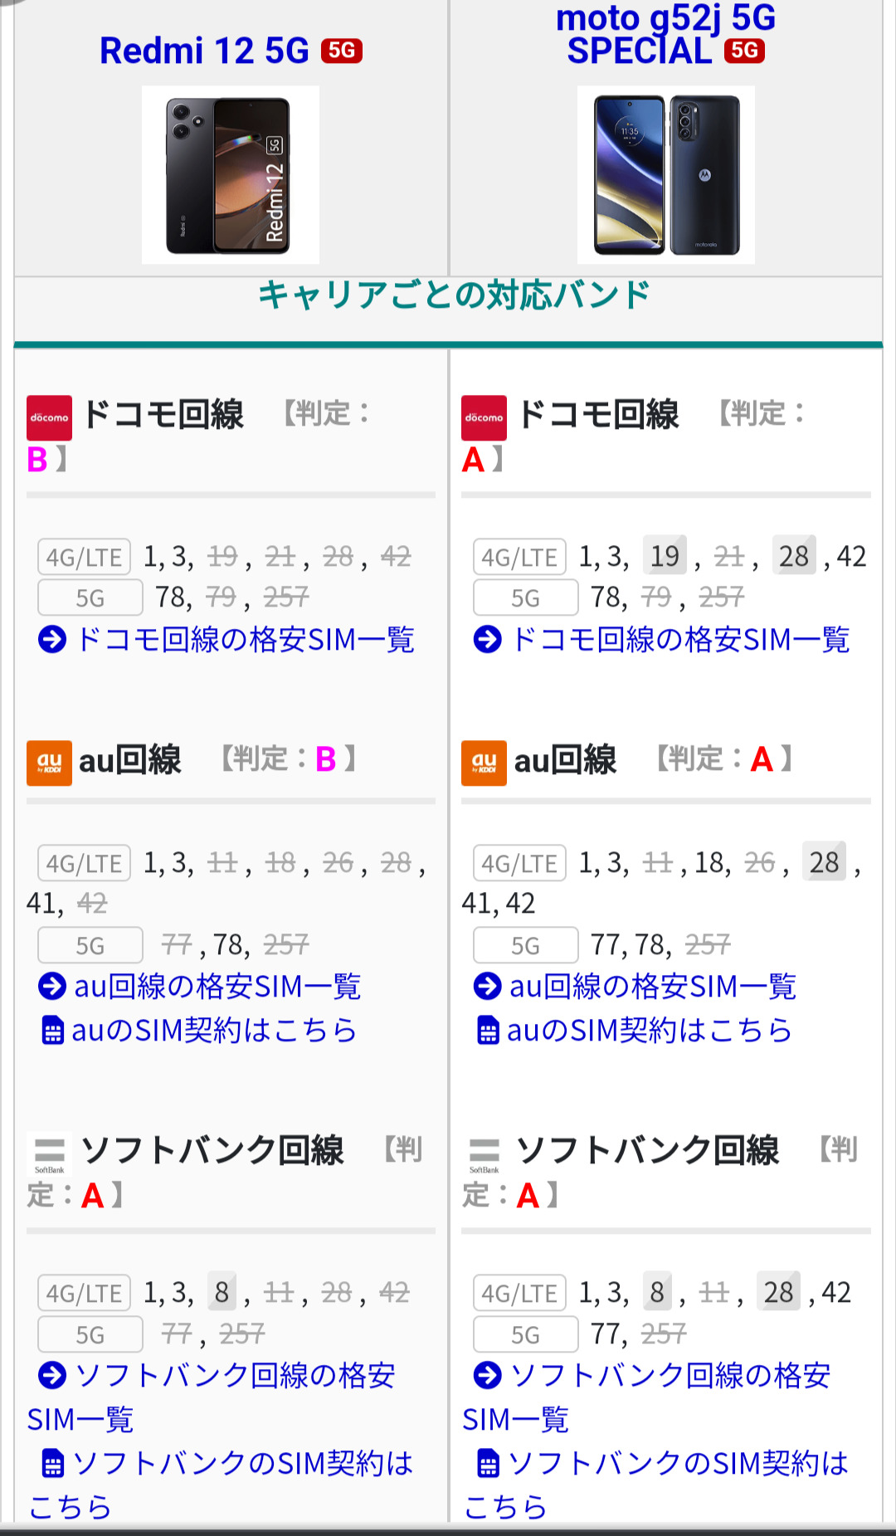Click the docomo logo under Redmi 12 5G
This screenshot has width=896, height=1536.
tap(49, 417)
